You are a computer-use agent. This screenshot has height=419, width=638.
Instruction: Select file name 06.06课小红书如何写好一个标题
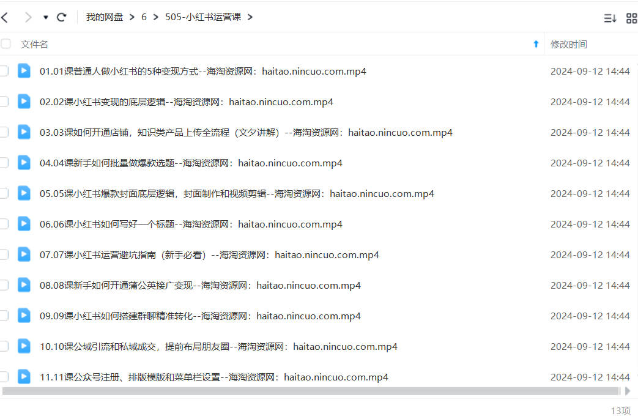pos(191,224)
